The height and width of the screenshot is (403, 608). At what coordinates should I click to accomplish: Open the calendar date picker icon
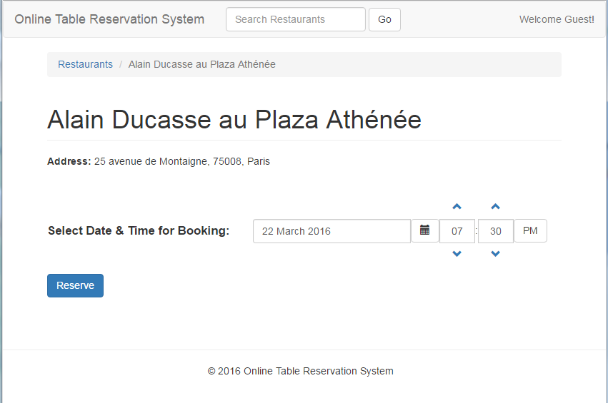coord(424,230)
